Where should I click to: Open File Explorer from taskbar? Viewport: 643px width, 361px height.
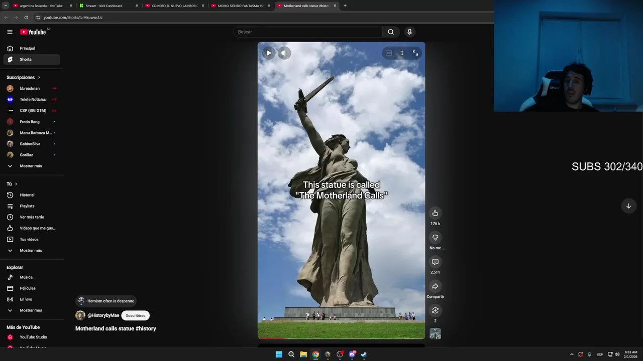pos(303,354)
